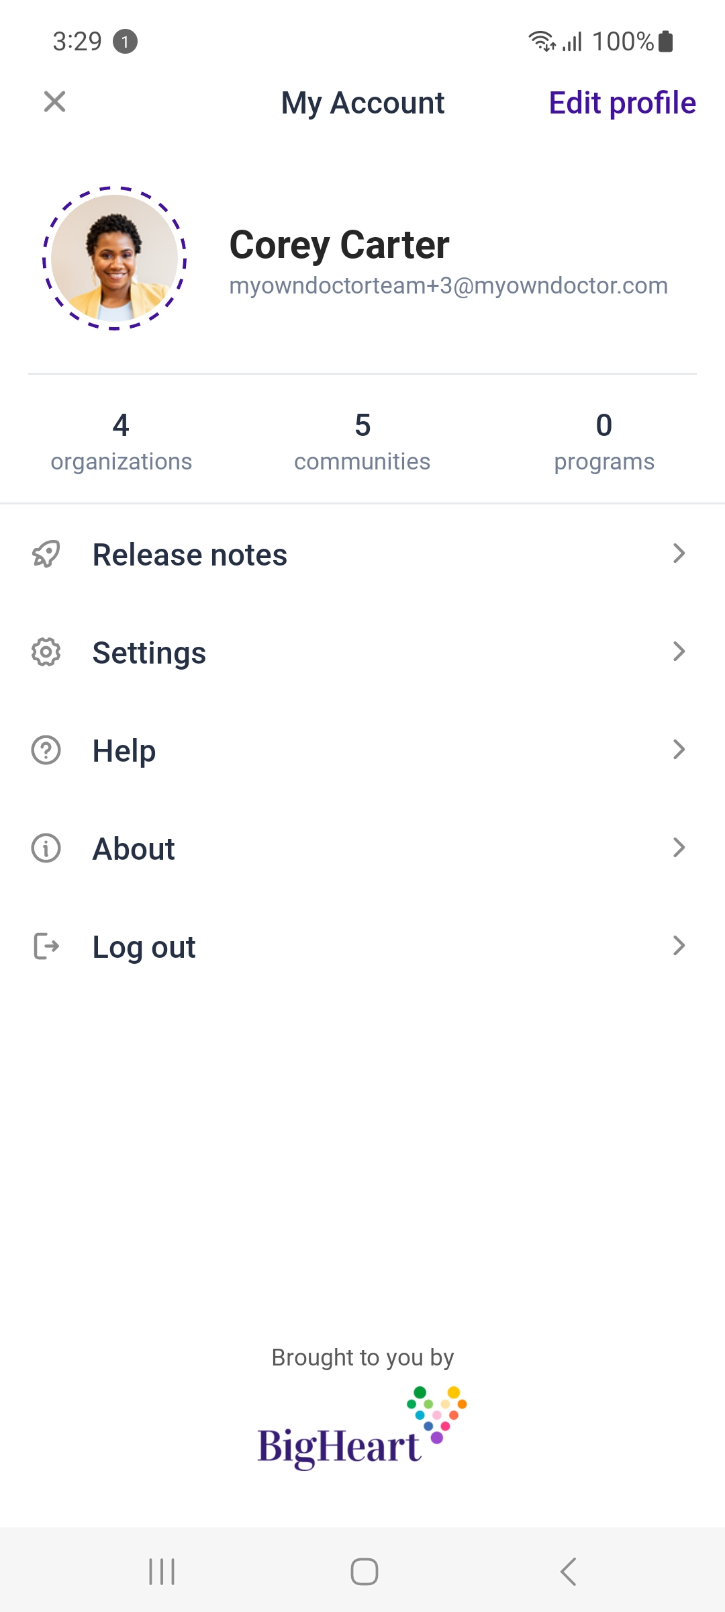Tap the info icon next to About

tap(46, 848)
